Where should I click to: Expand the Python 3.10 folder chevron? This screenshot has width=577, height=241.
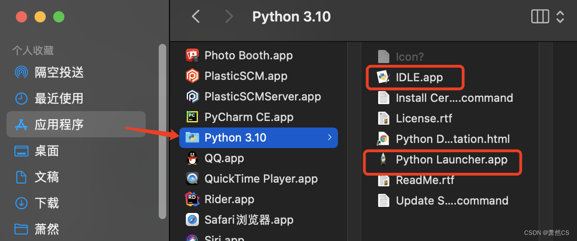(330, 138)
